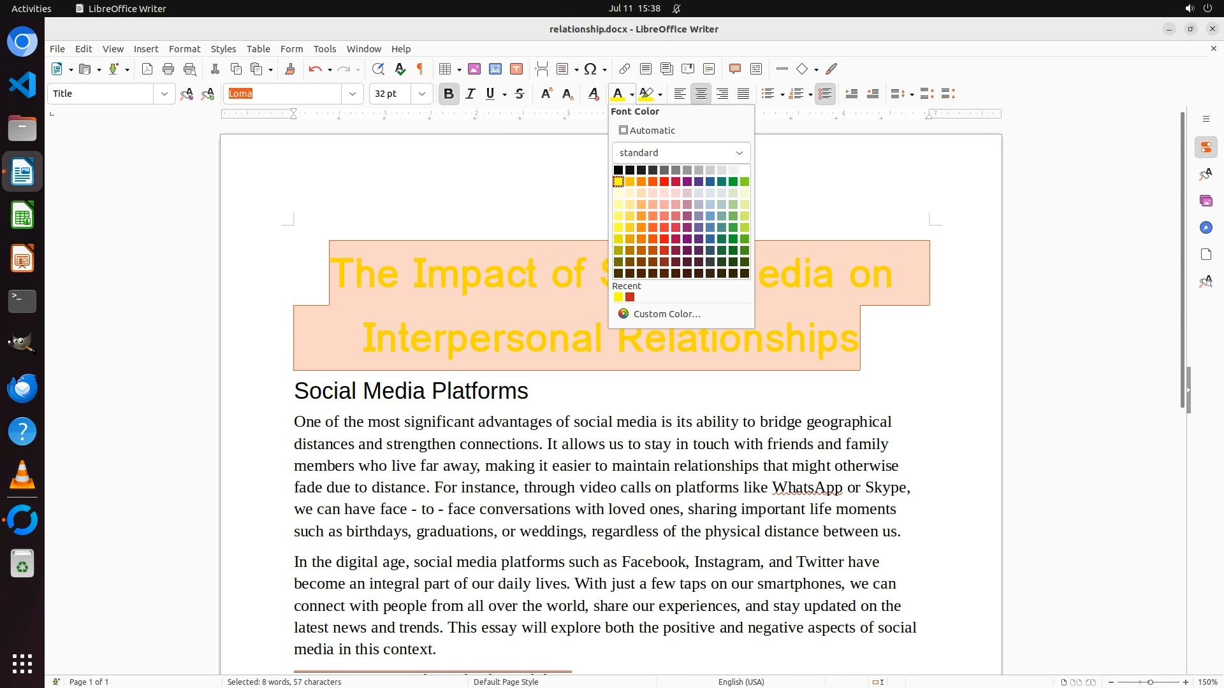Click the Loma font name field
Screen dimensions: 1224x688
tap(282, 94)
